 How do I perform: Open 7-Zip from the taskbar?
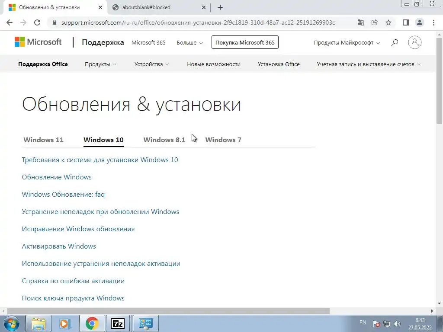118,323
